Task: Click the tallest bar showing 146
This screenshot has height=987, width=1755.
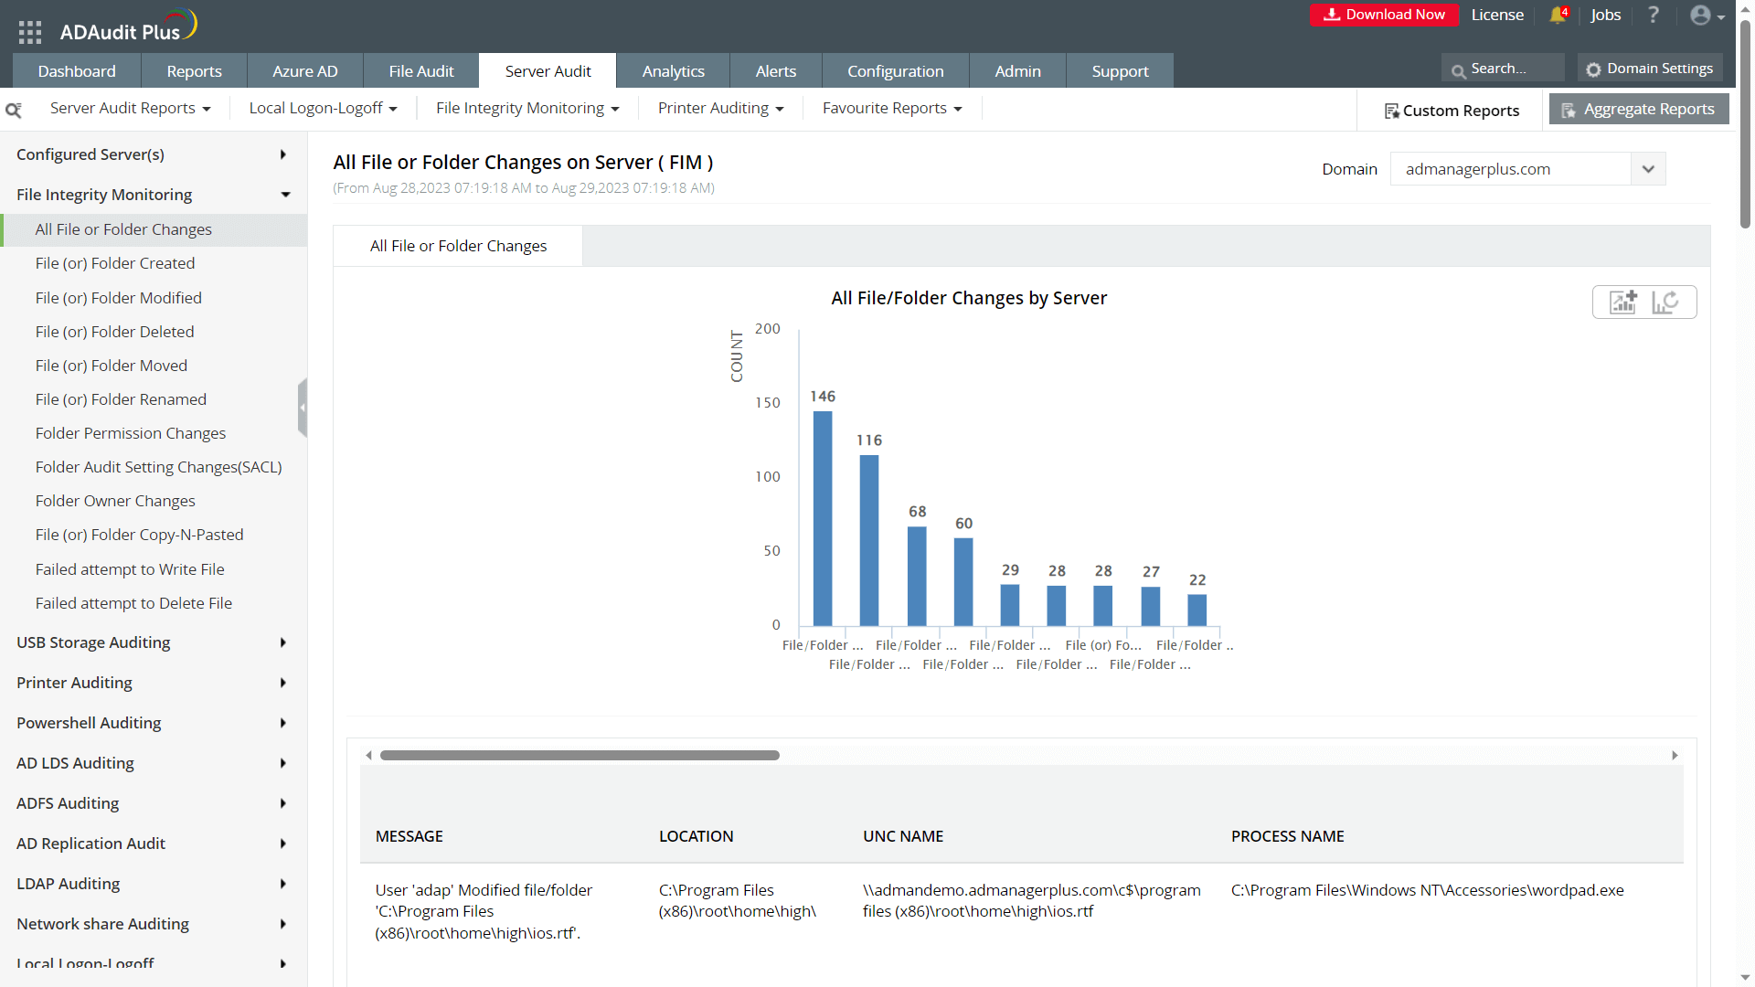Action: tap(823, 518)
